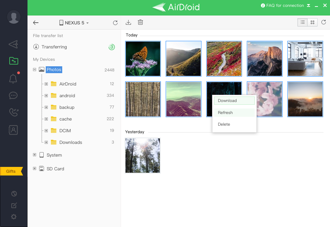Click the download toolbar icon
330x227 pixels.
tap(128, 22)
